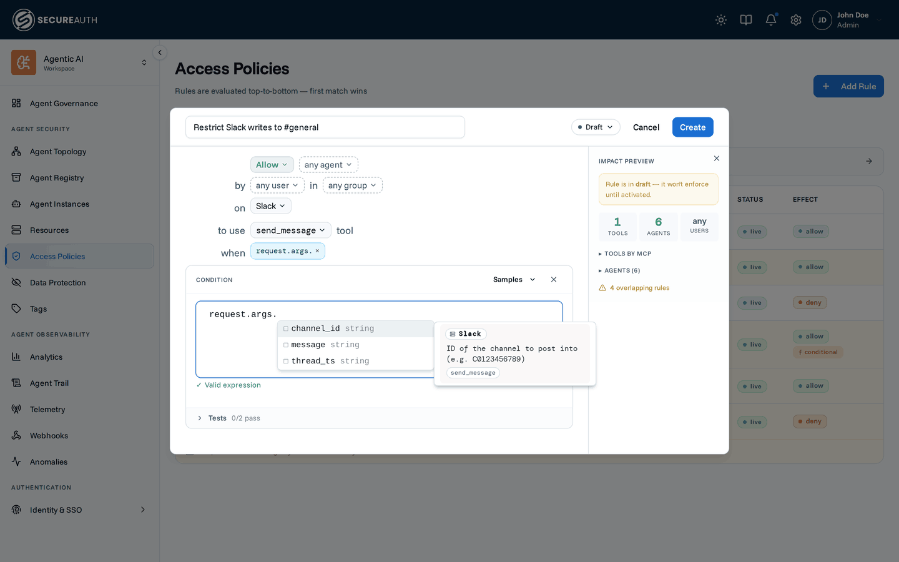Click the 1 Tools stat card
The width and height of the screenshot is (899, 562).
pos(617,227)
